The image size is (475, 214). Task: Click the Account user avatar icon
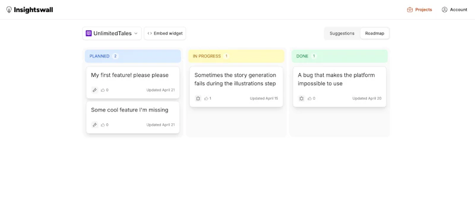point(444,9)
